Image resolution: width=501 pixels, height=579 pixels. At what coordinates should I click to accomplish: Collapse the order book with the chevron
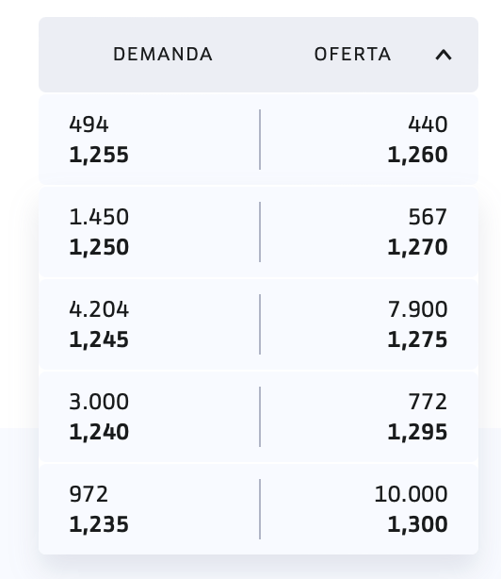(x=444, y=55)
